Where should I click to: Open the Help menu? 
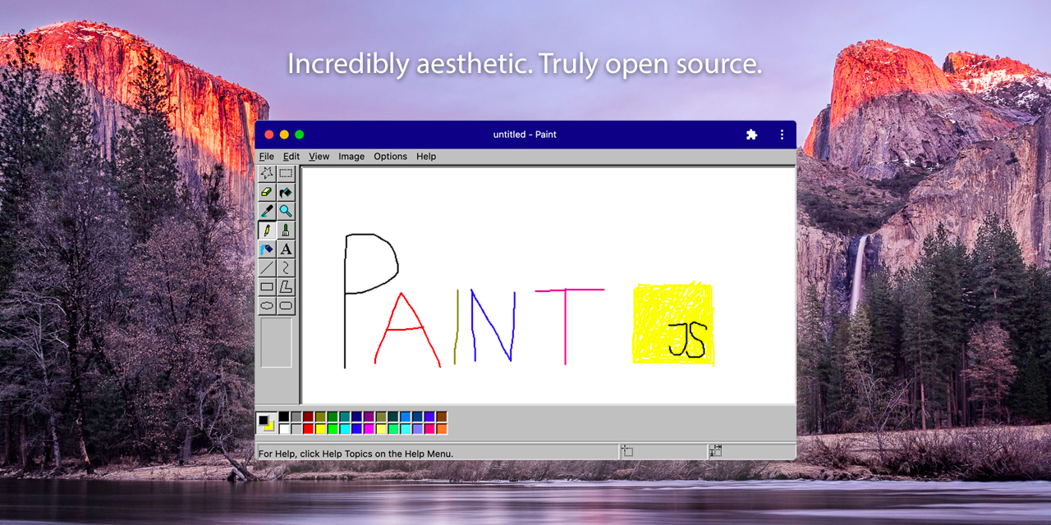coord(425,156)
